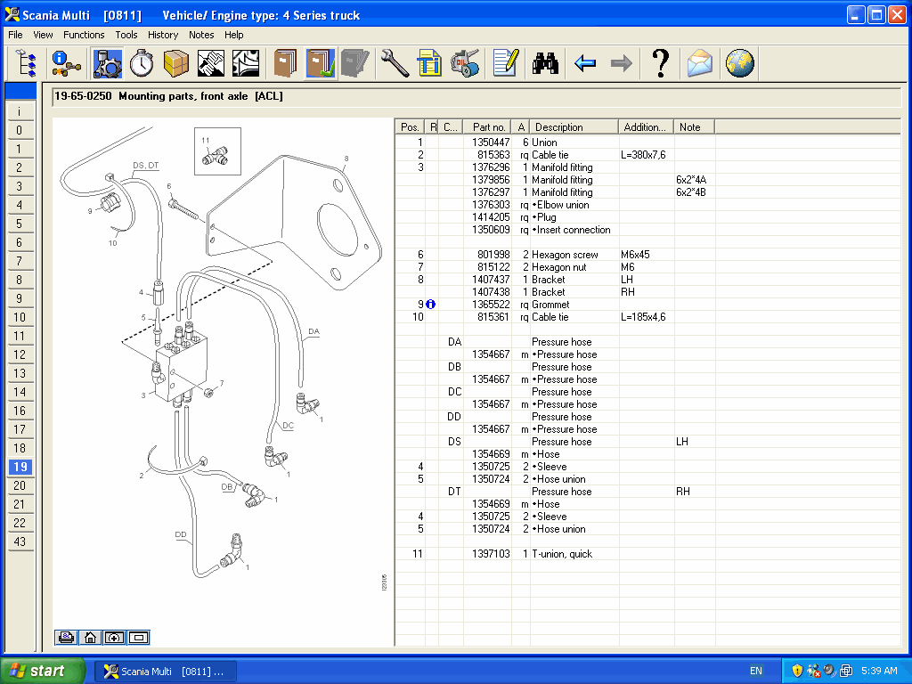Click the blue info marker on position 9
Image resolution: width=912 pixels, height=684 pixels.
[x=430, y=305]
